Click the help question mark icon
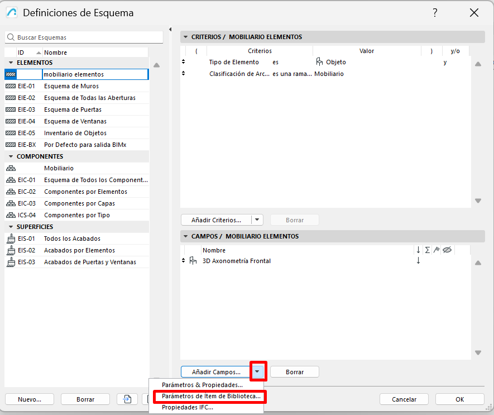Viewport: 494px width, 415px height. tap(435, 13)
